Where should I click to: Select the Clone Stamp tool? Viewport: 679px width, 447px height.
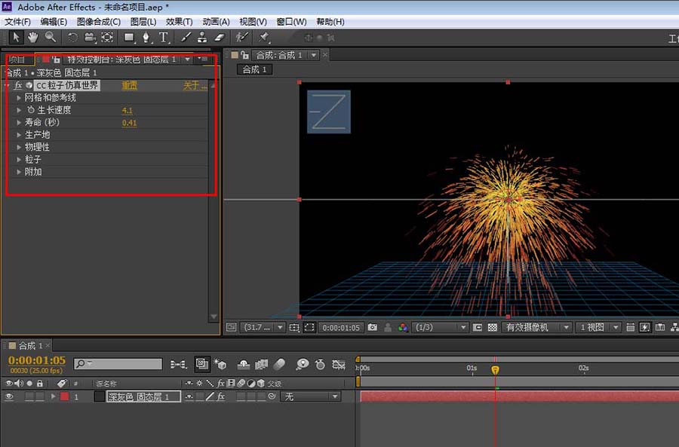pos(202,38)
